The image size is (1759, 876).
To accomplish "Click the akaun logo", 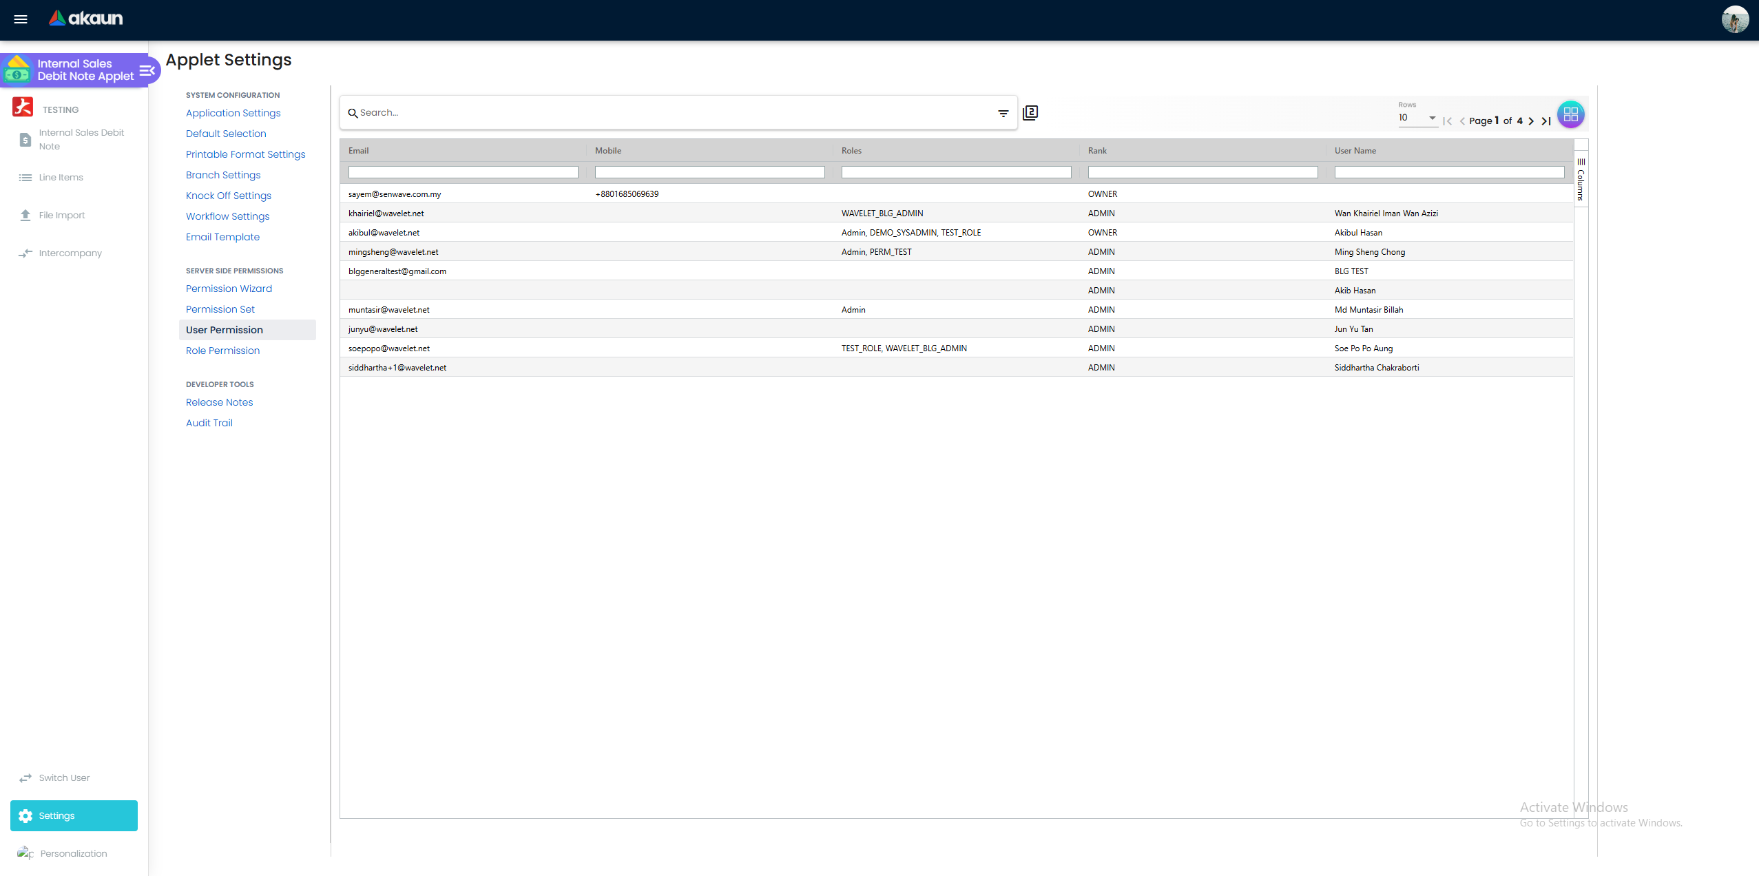I will pos(85,18).
